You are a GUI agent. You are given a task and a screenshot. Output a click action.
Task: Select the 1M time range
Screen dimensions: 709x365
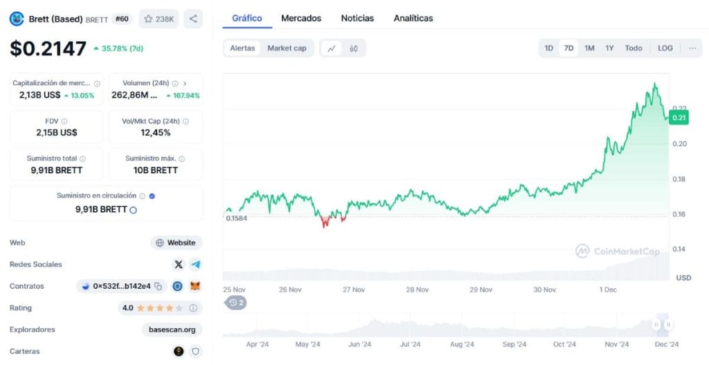(589, 48)
